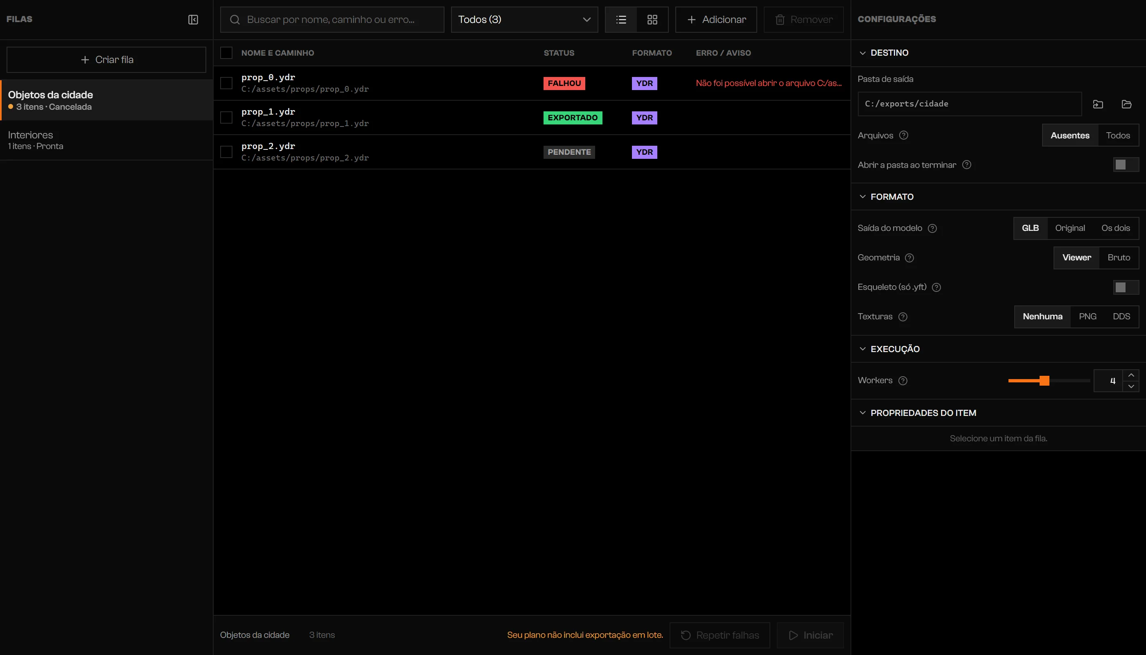Check the prop_1.ydr row checkbox
Viewport: 1146px width, 655px height.
pyautogui.click(x=226, y=117)
